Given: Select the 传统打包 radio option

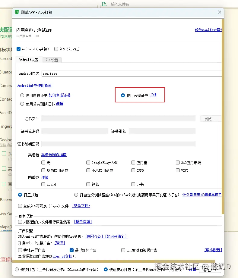Looking at the screenshot, I should pos(17,270).
